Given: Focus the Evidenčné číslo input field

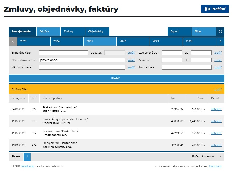Looking at the screenshot, I should [63, 53].
